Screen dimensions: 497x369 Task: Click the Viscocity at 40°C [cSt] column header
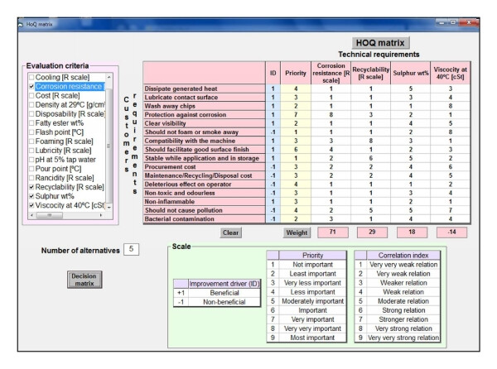click(x=450, y=73)
